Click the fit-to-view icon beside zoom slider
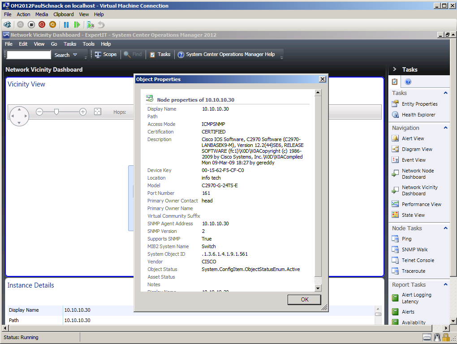 (98, 112)
